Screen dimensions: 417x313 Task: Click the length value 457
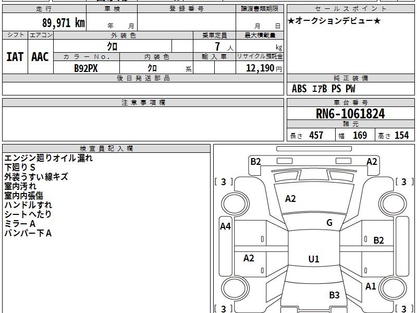click(x=316, y=135)
